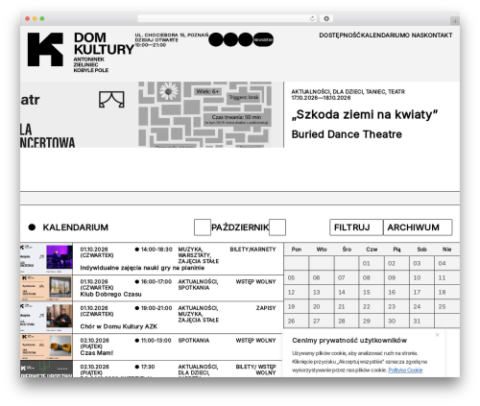
Task: Open thumbnail of the Czas Mam! event
Action: point(46,346)
